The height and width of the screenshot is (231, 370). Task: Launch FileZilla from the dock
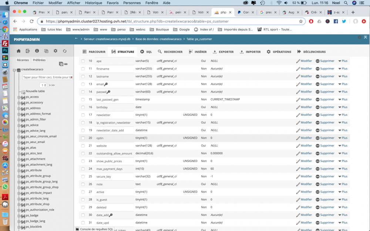[x=5, y=43]
